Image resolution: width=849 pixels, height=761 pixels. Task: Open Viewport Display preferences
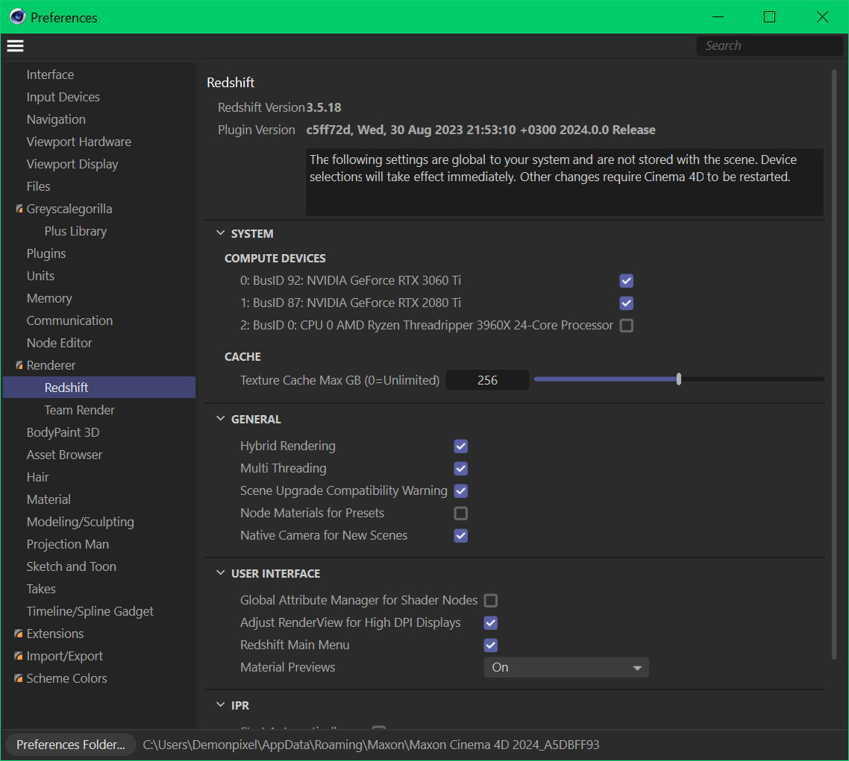pos(72,164)
